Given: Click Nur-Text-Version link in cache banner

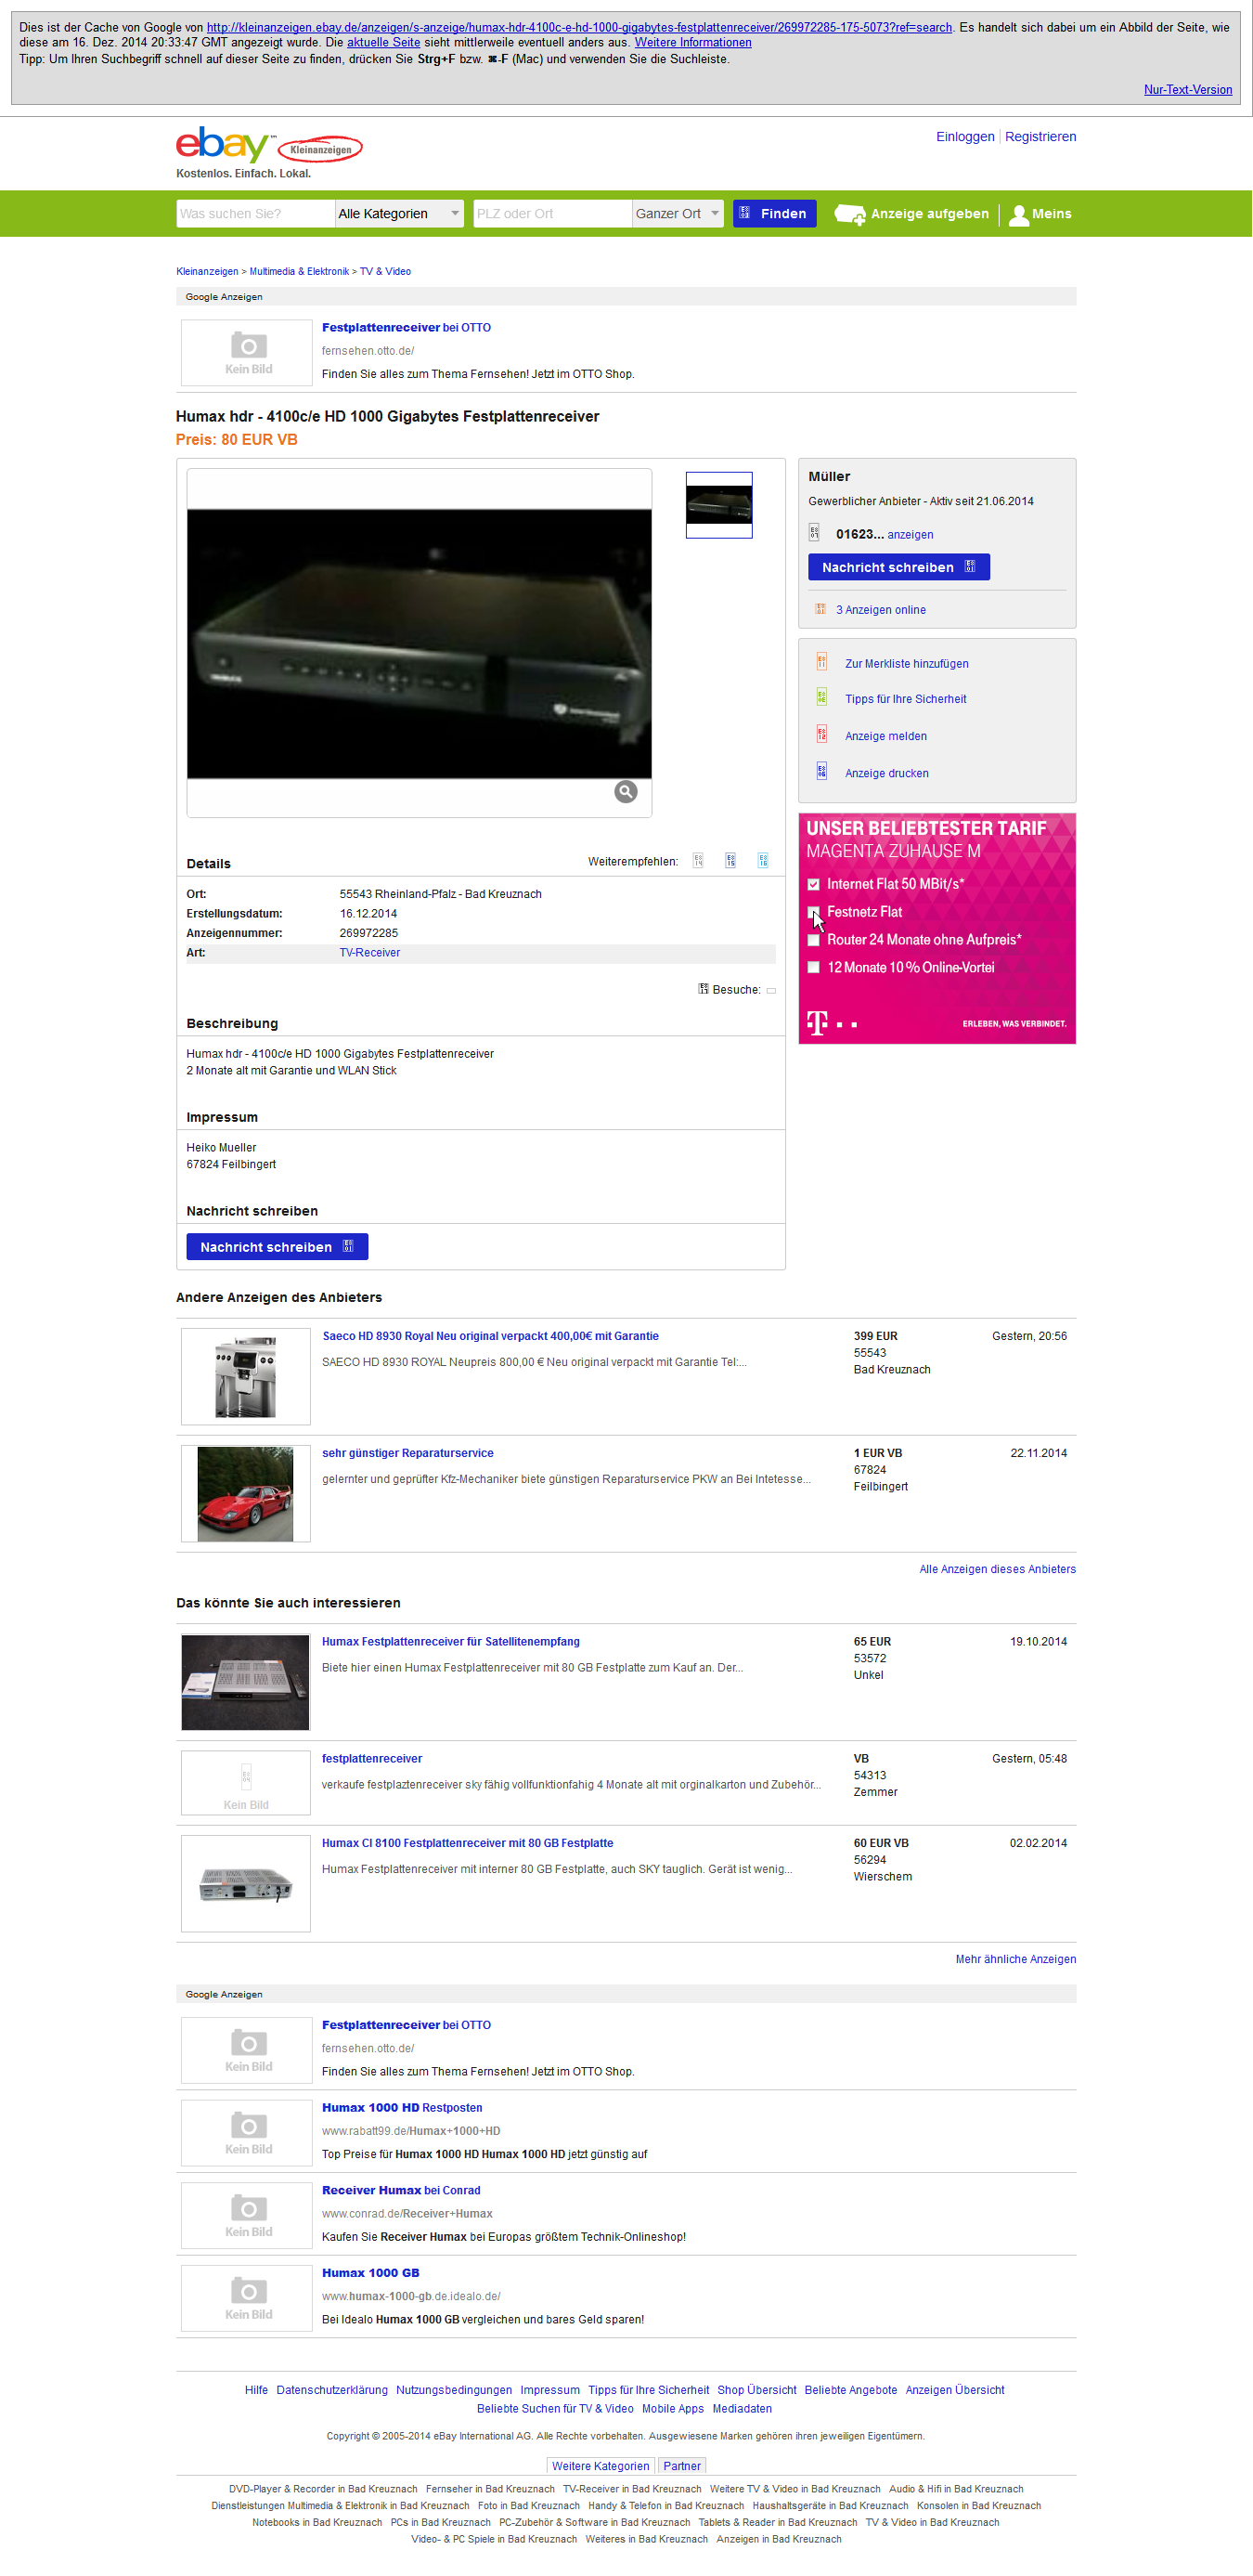Looking at the screenshot, I should 1188,90.
